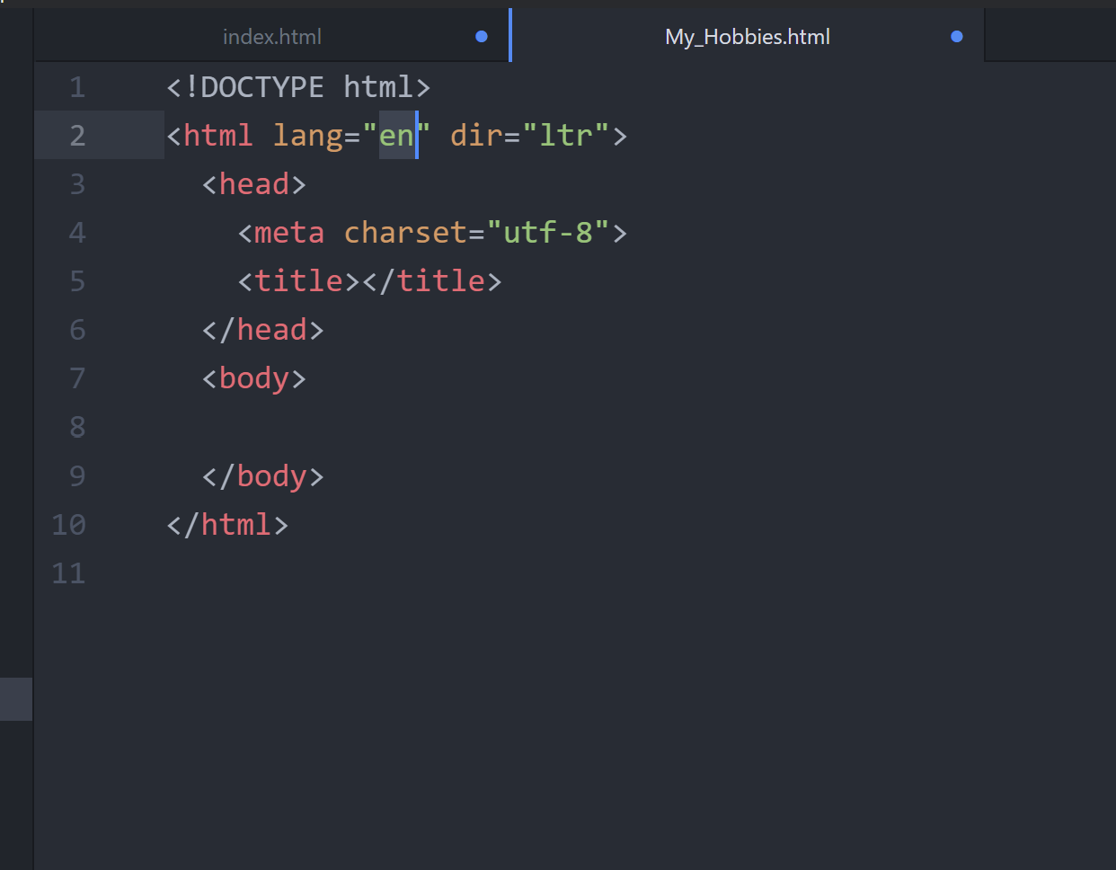Click line number 10 in gutter
The height and width of the screenshot is (870, 1116).
tap(69, 524)
